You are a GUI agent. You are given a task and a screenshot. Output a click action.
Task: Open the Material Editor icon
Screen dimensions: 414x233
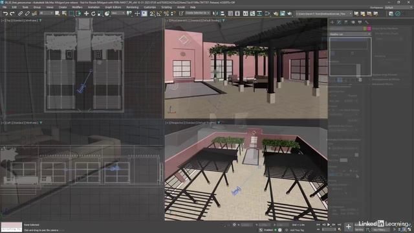268,13
